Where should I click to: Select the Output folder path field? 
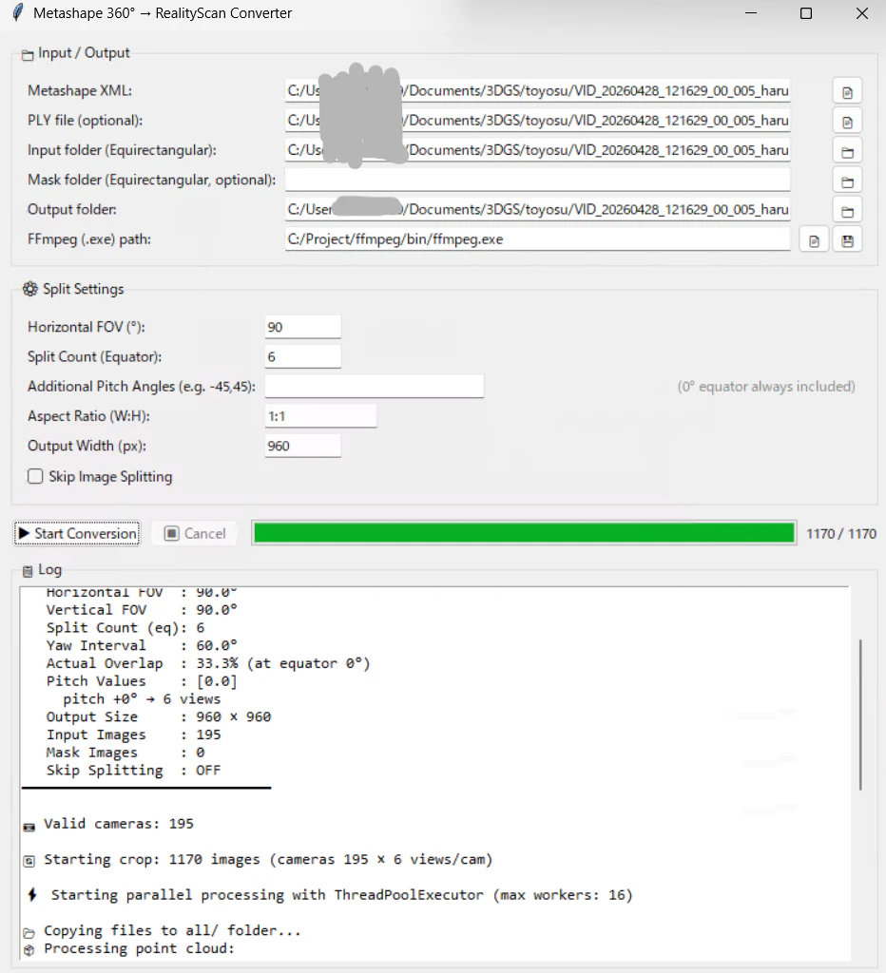(x=537, y=210)
